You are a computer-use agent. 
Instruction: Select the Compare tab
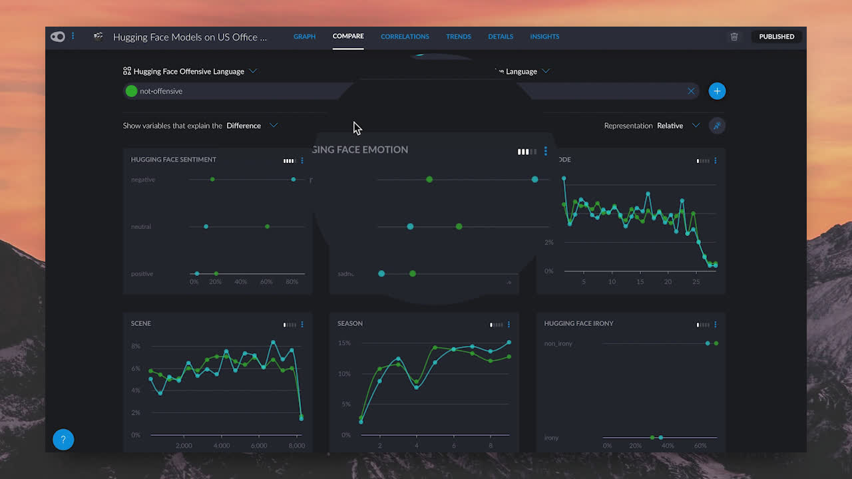pos(348,37)
